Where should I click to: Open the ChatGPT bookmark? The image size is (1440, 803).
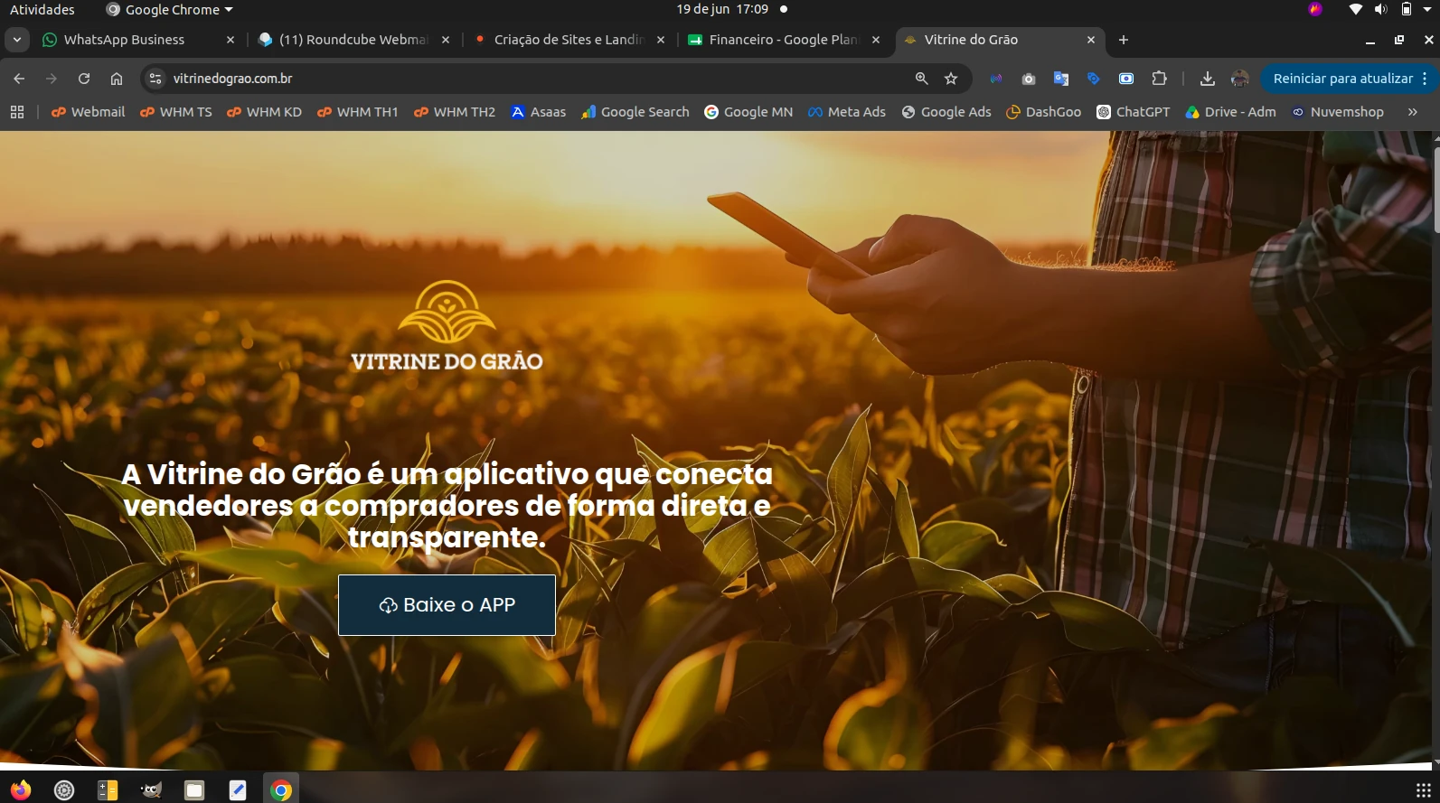1134,112
